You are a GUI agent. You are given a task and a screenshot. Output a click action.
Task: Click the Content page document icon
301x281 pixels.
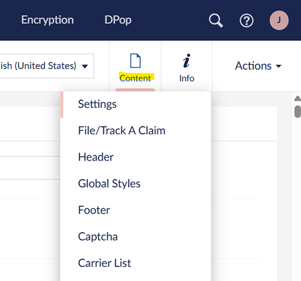135,61
